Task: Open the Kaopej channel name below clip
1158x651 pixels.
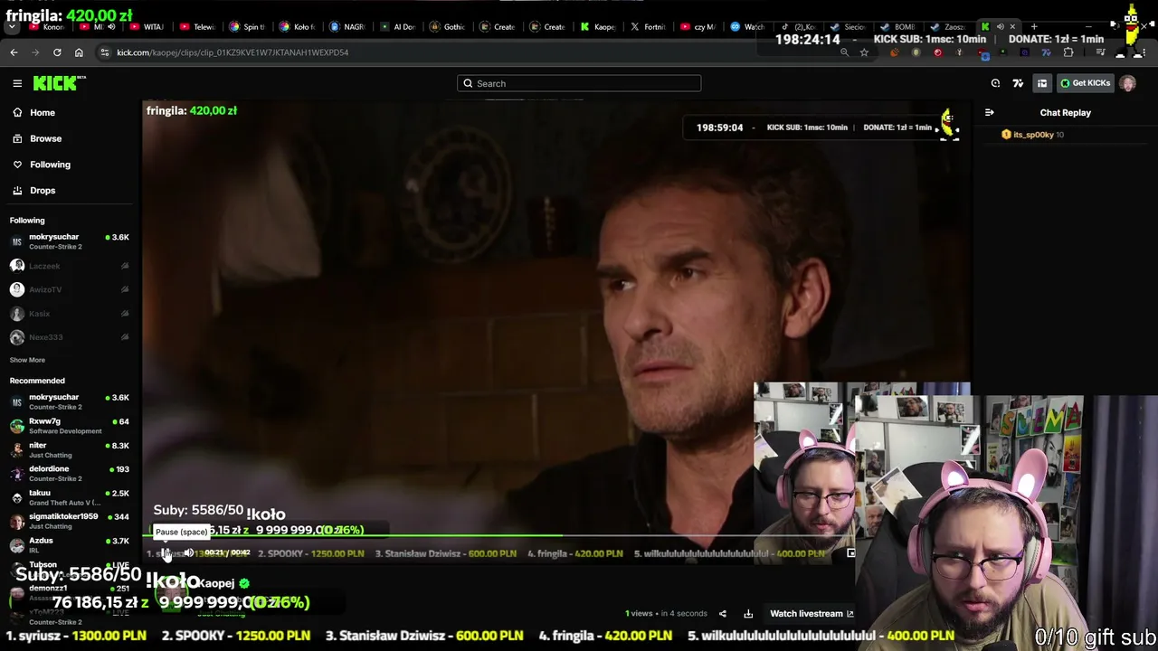Action: (x=216, y=584)
